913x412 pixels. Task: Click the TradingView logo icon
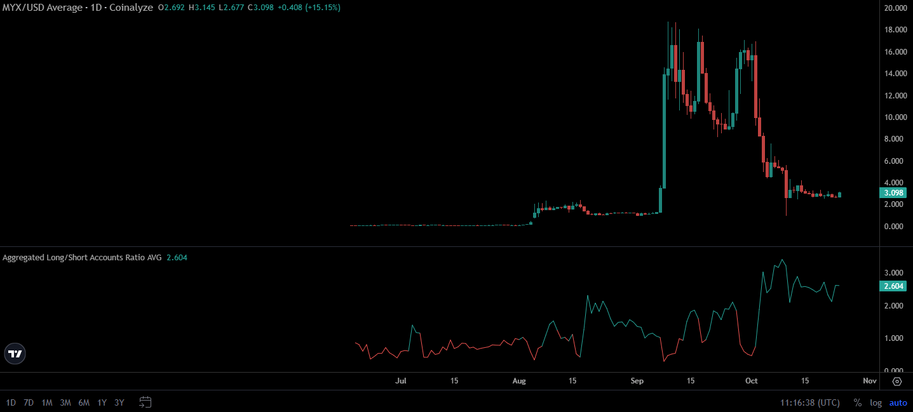coord(15,354)
